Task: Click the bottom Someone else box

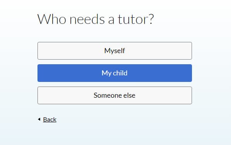Action: [x=115, y=95]
